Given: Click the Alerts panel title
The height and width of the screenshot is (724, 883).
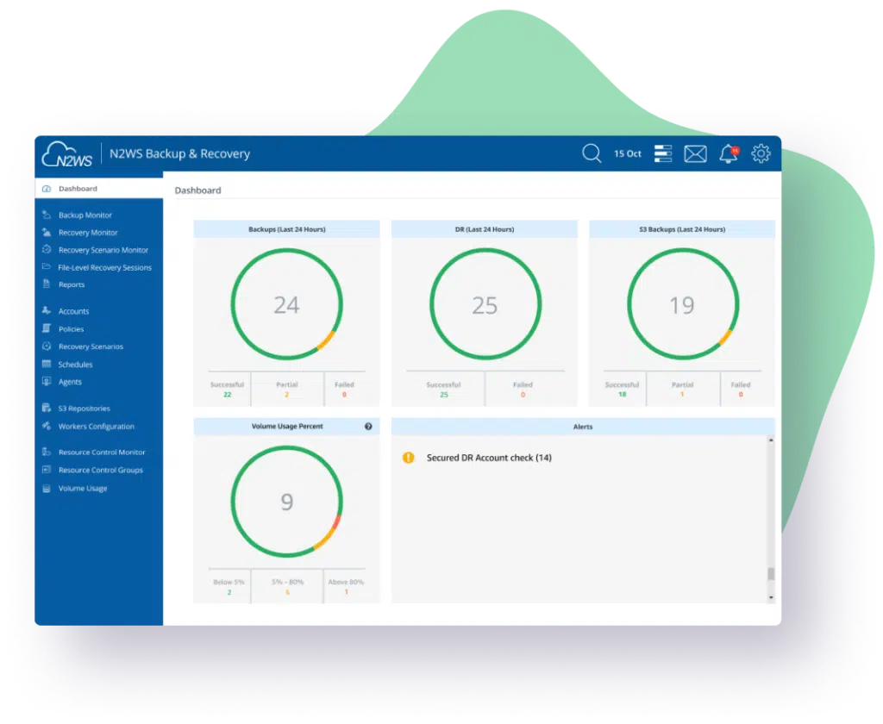Looking at the screenshot, I should pos(583,427).
